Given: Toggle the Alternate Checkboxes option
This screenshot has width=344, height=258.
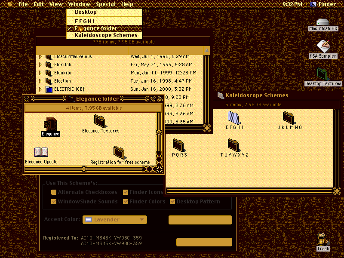Looking at the screenshot, I should [53, 192].
